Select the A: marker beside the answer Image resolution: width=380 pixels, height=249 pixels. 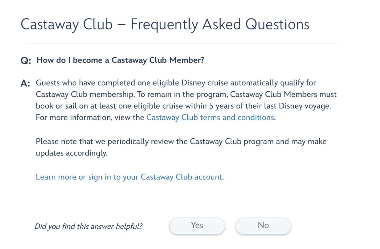(x=25, y=82)
